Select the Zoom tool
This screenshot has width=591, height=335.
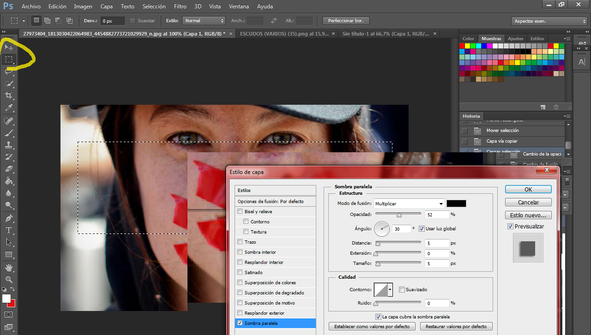click(x=9, y=280)
